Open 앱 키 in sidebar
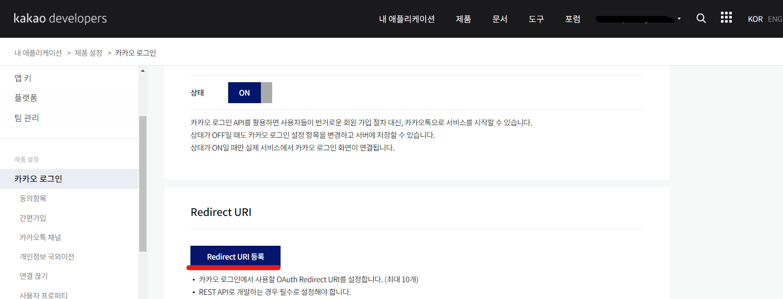783x299 pixels. click(x=23, y=78)
